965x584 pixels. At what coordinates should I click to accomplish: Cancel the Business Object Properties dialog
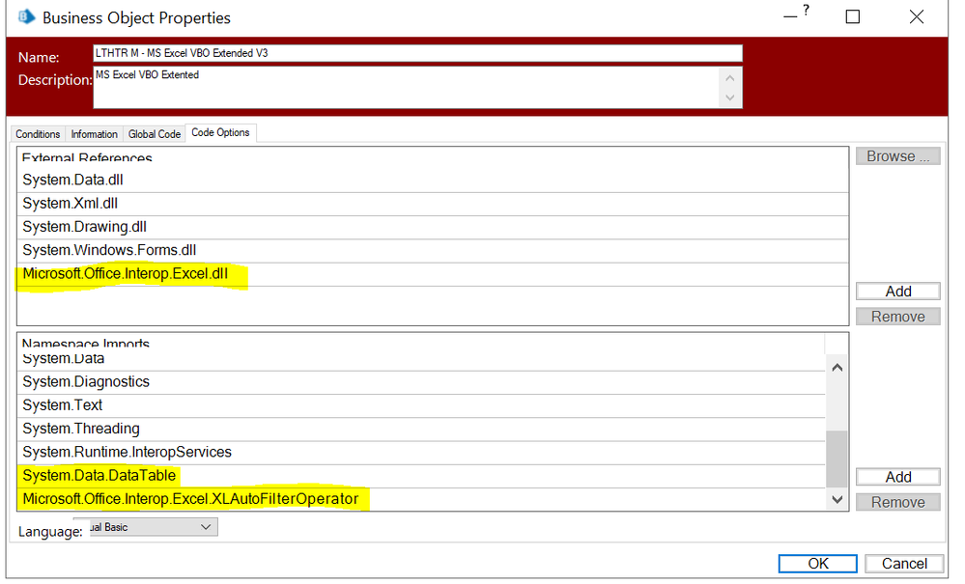tap(904, 564)
